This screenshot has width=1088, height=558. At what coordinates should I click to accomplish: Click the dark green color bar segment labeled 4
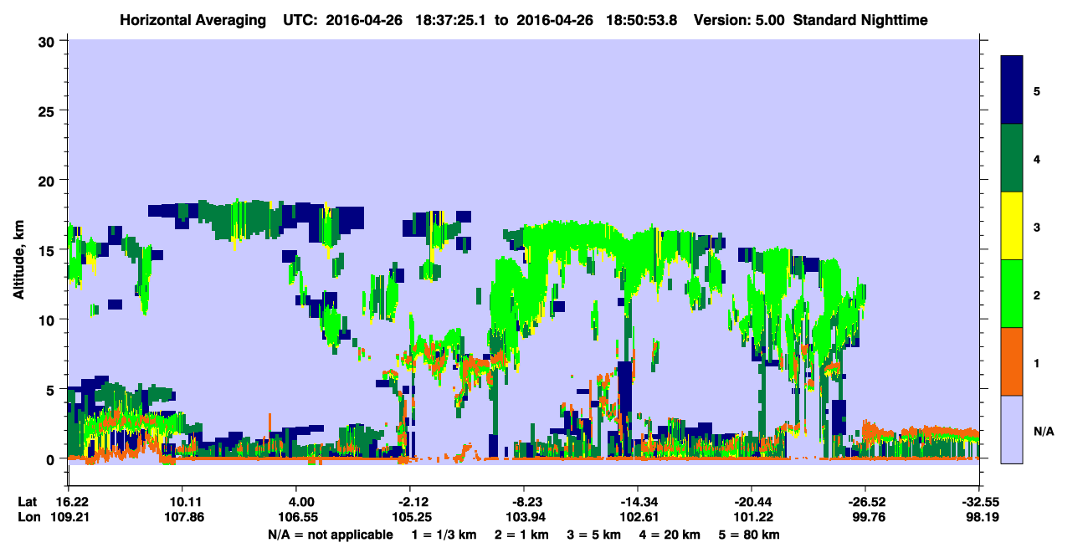(x=1012, y=158)
